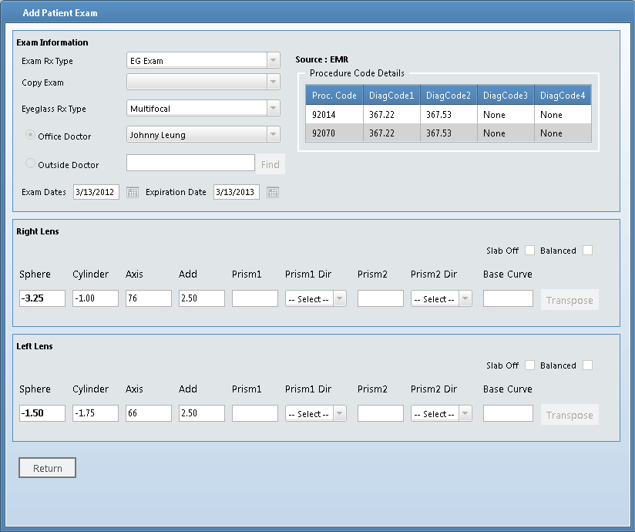Click the Expiration Date input field
Screen dimensions: 635x532
pyautogui.click(x=237, y=192)
